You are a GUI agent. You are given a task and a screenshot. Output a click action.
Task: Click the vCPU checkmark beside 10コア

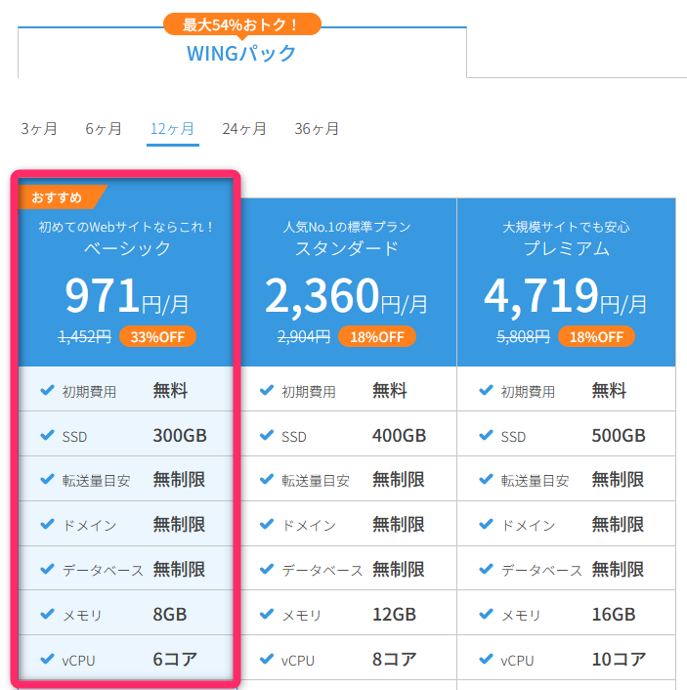click(486, 659)
